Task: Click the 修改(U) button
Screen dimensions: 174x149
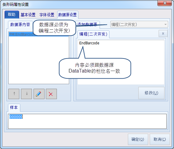Action: pos(151,93)
